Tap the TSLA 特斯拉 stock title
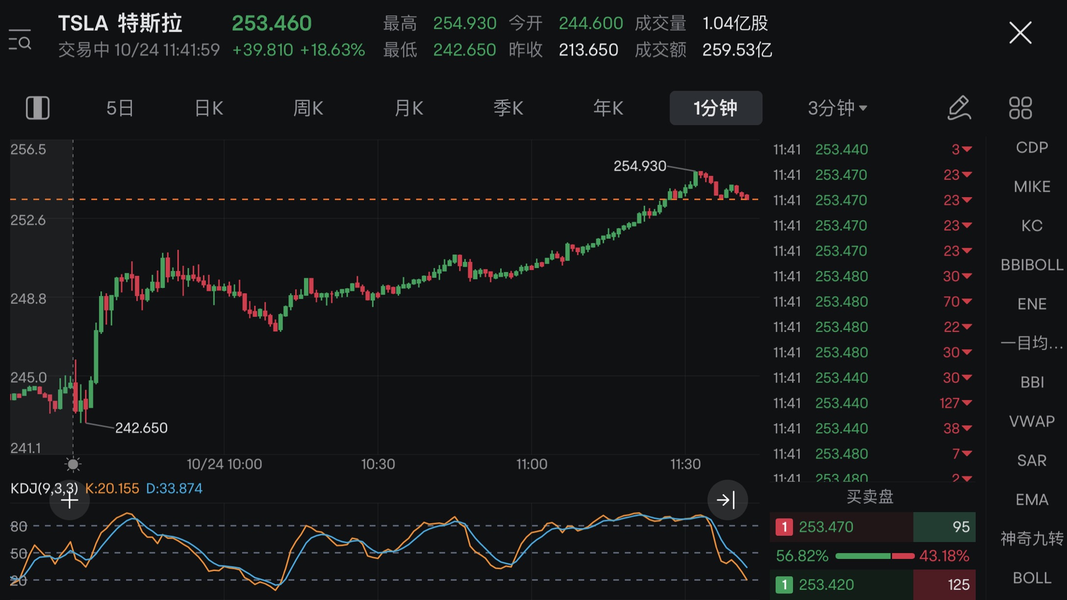The height and width of the screenshot is (600, 1067). point(120,23)
